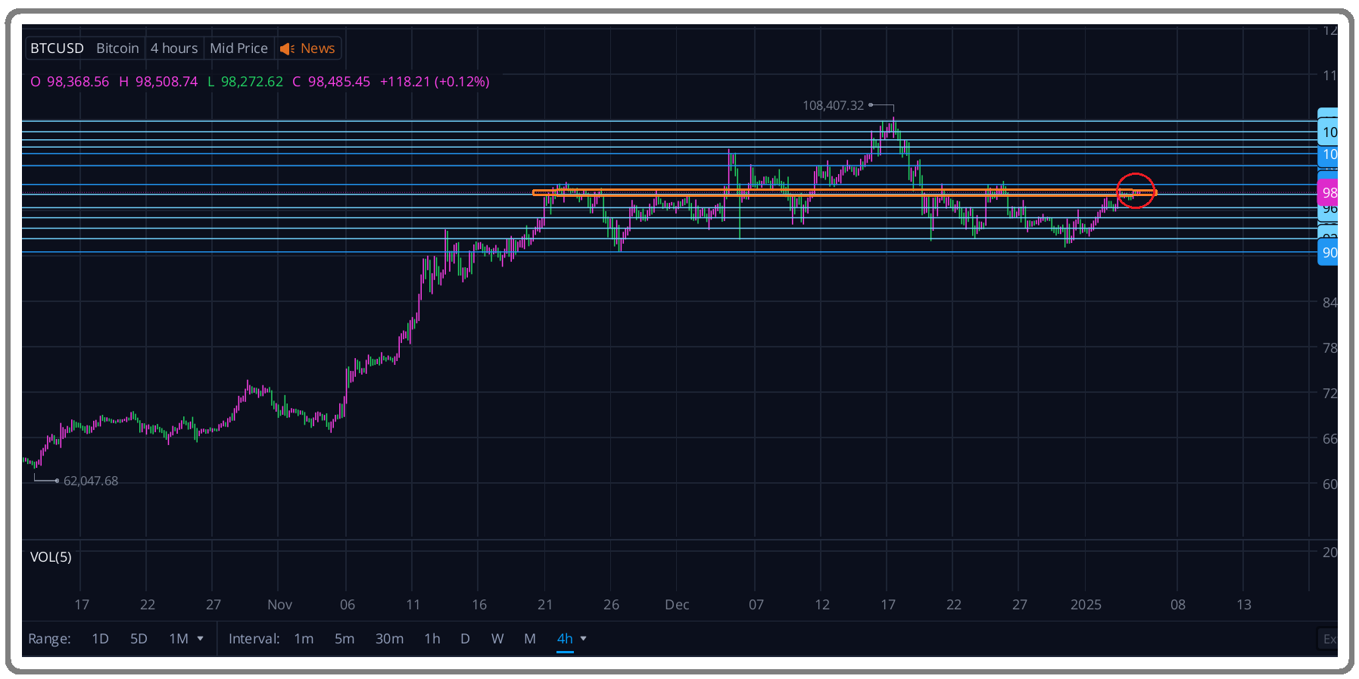Click the 72 price axis label

(1329, 394)
